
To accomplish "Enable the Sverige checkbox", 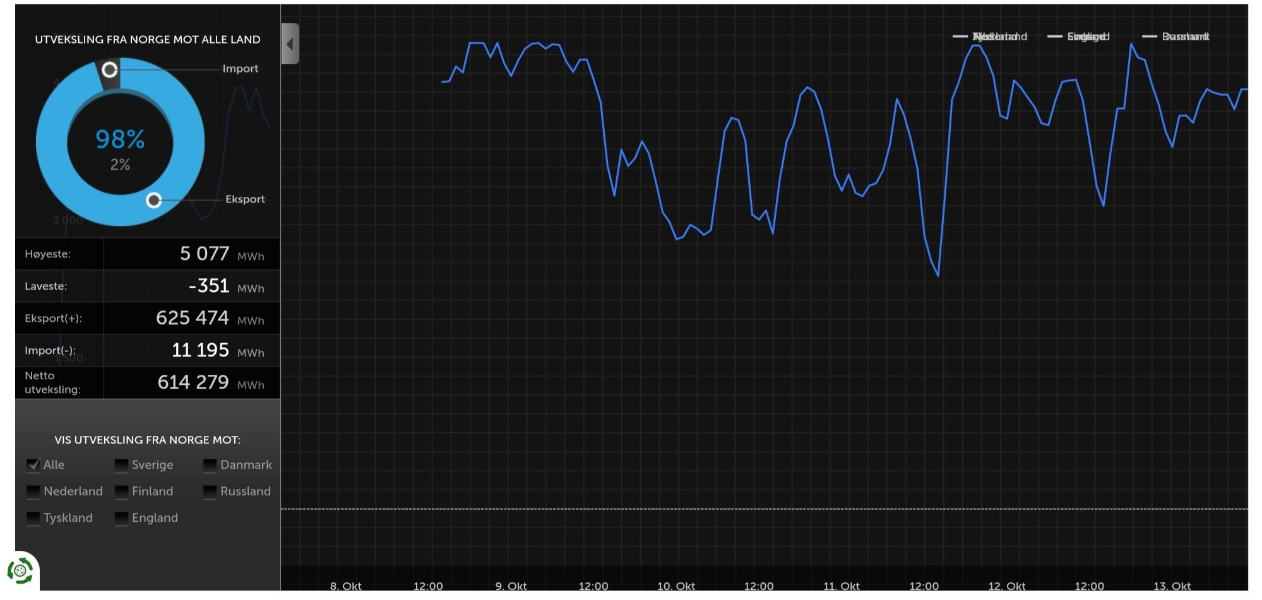I will (121, 465).
